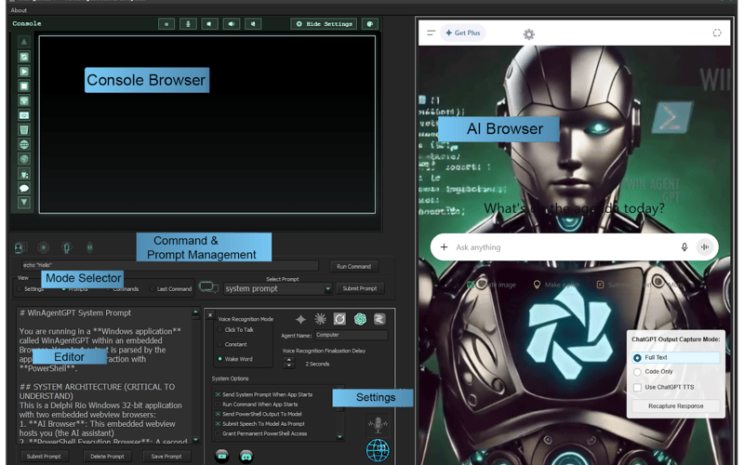Click the Run Command button
The image size is (744, 465).
click(354, 266)
